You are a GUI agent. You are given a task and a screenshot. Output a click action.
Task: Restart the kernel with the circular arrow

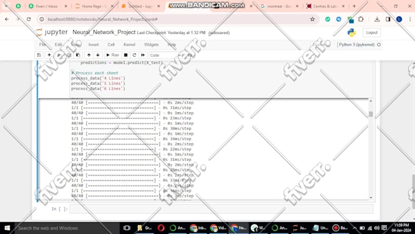coord(134,55)
